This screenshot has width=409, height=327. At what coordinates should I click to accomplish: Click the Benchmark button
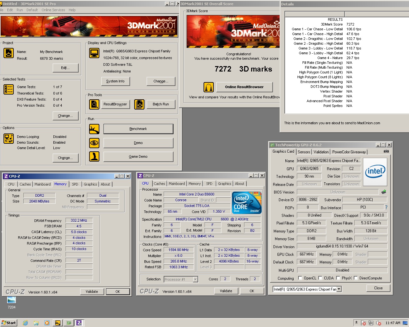pyautogui.click(x=138, y=129)
